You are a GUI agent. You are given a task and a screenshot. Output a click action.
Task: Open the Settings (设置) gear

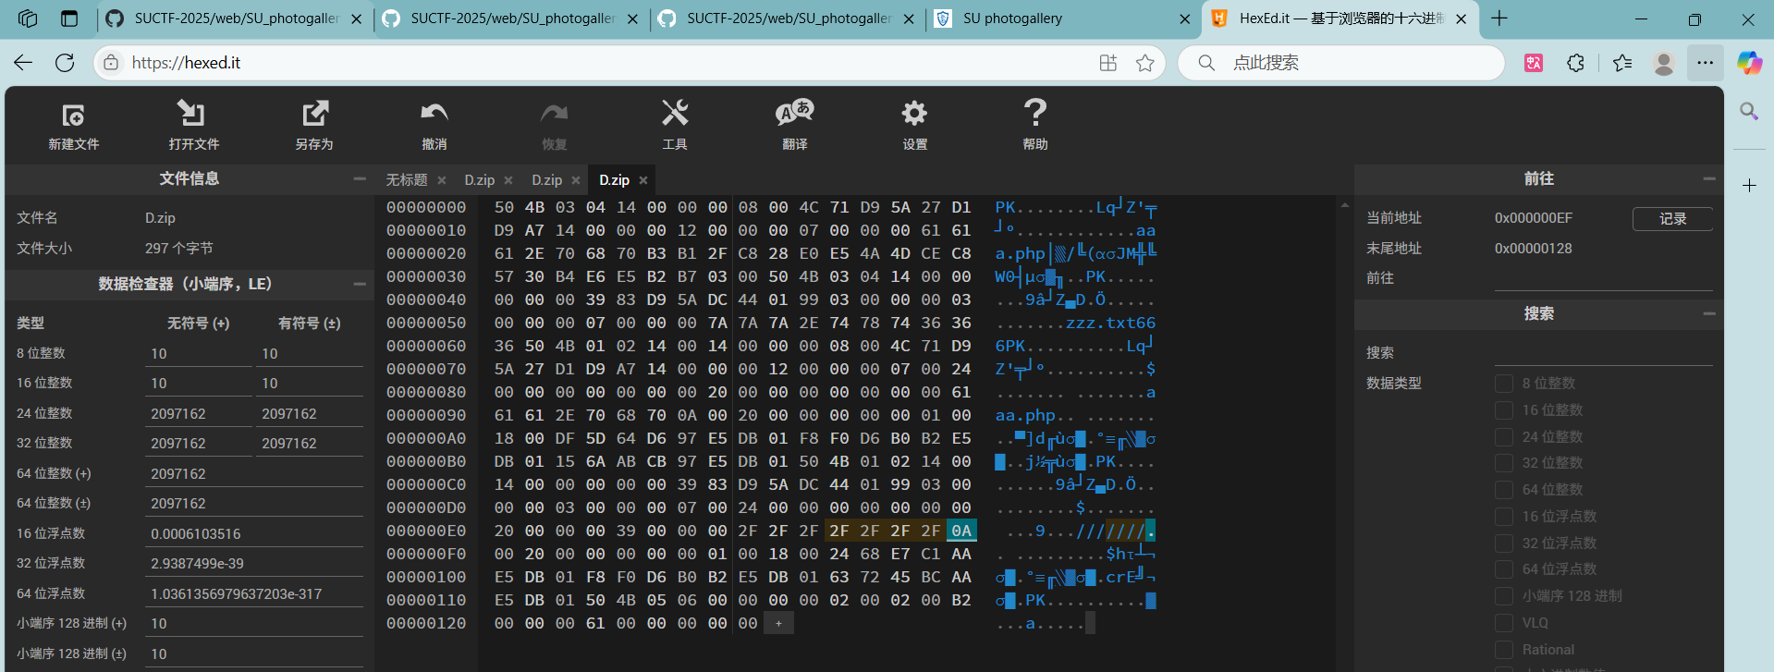[914, 114]
